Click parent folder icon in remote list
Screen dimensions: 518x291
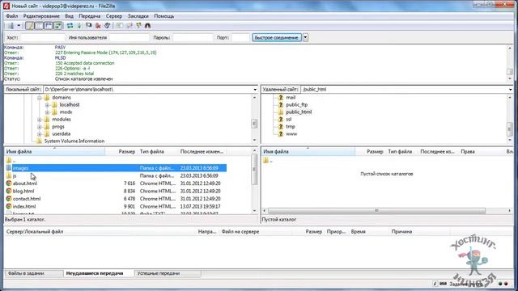pos(266,161)
